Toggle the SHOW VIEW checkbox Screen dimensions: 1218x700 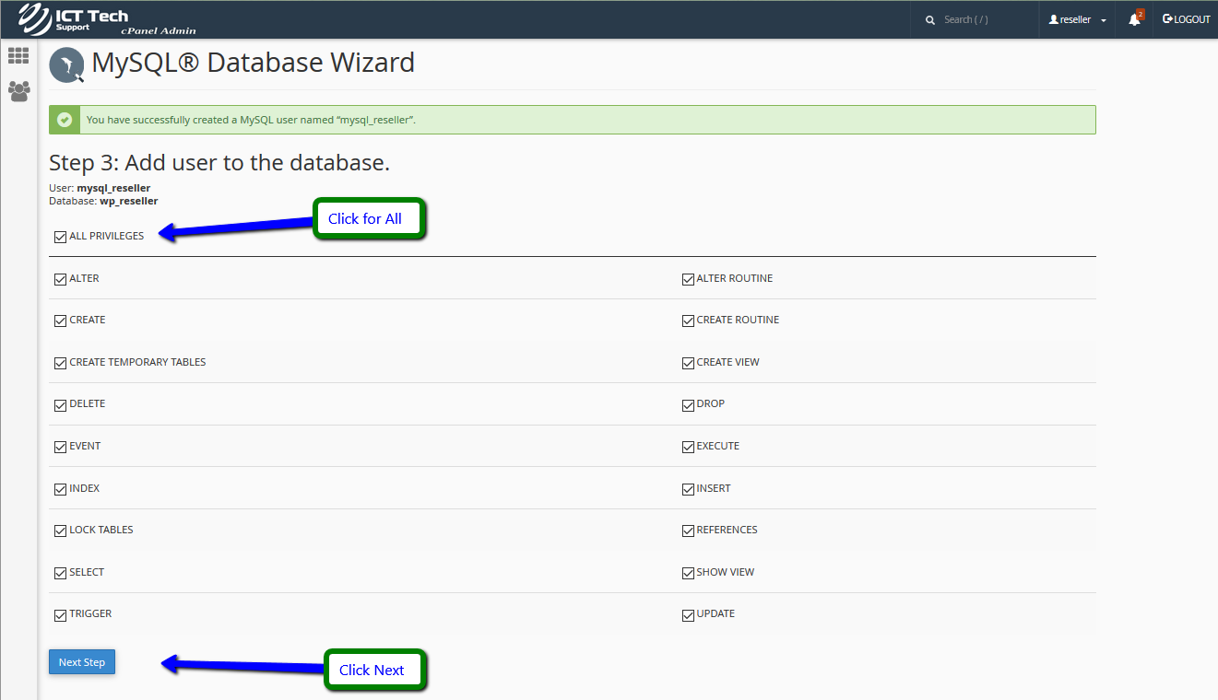[688, 573]
